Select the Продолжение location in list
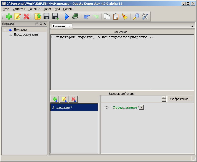 [26, 35]
